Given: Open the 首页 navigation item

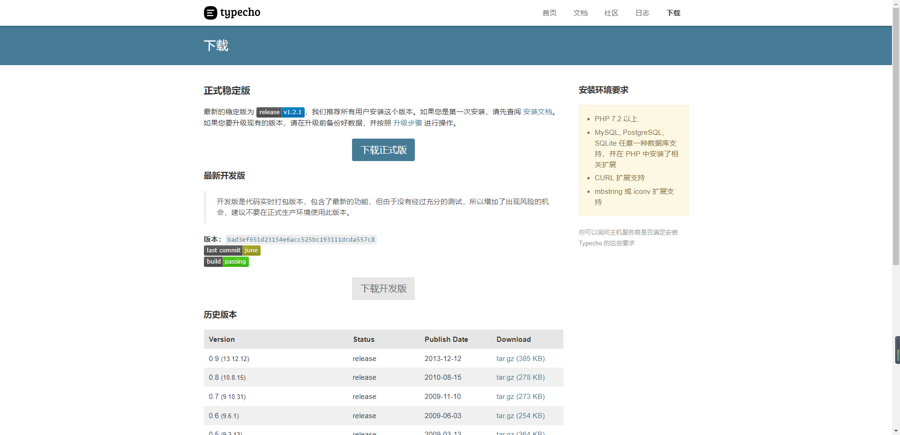Looking at the screenshot, I should [549, 13].
